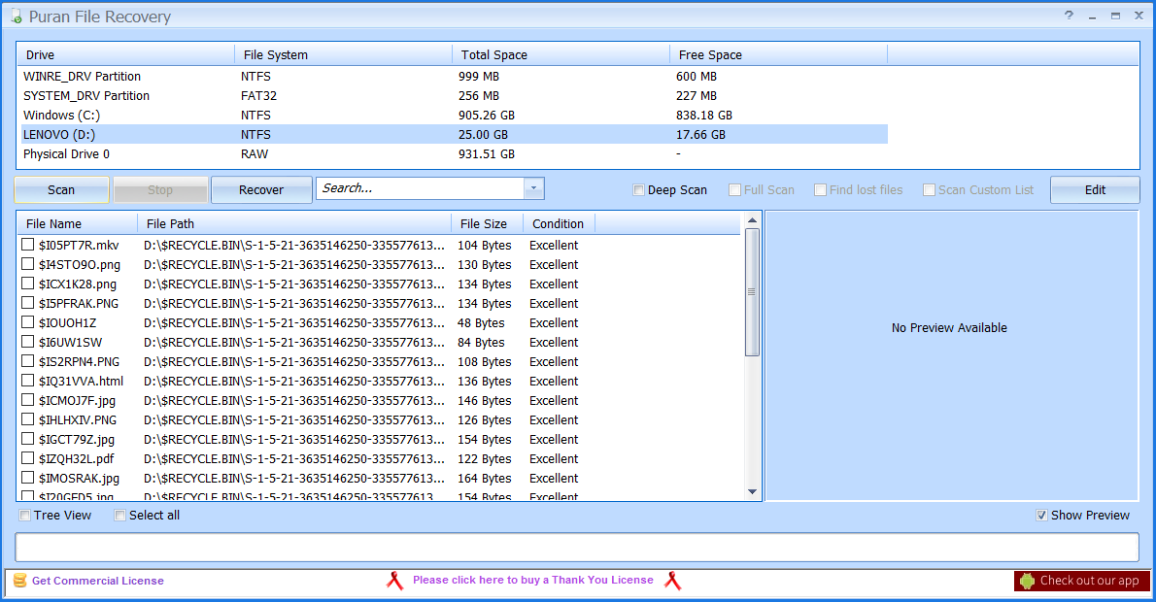Toggle the Scan Custom List checkbox
Screen dimensions: 1156x602
(x=930, y=190)
